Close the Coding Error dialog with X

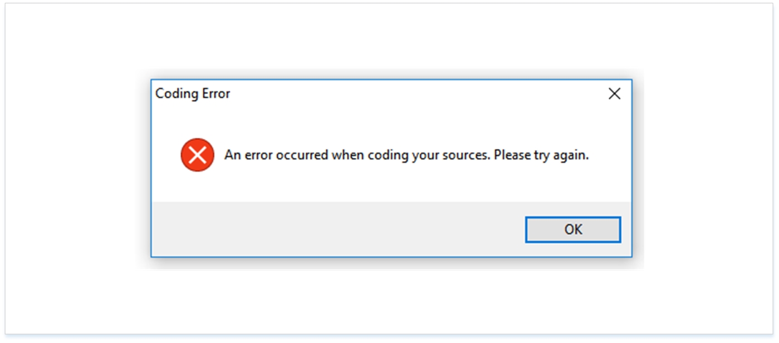coord(614,94)
